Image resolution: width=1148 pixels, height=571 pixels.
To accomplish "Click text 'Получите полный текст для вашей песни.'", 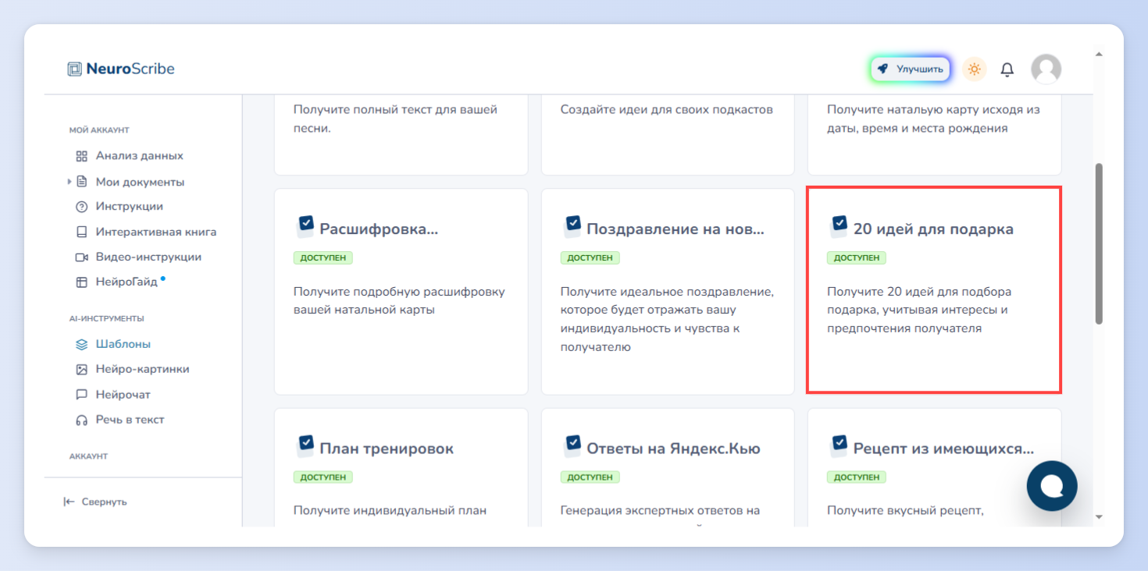I will tap(395, 119).
